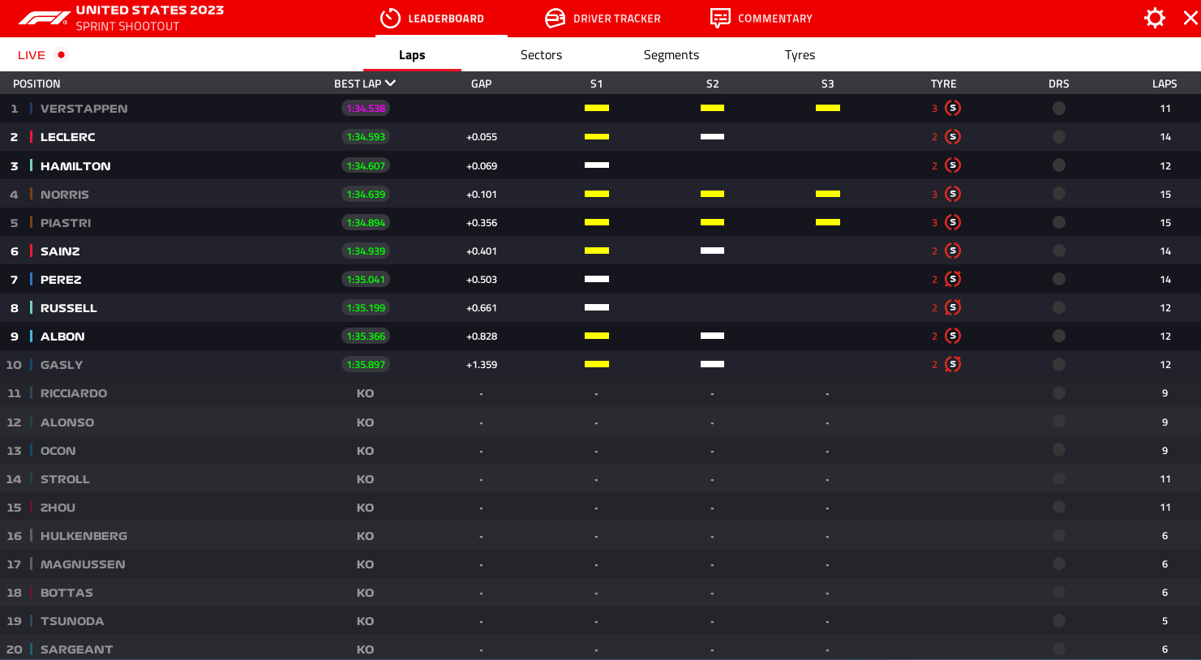Click Verstappen's yellow S1 sector bar
This screenshot has width=1201, height=660.
pyautogui.click(x=597, y=108)
